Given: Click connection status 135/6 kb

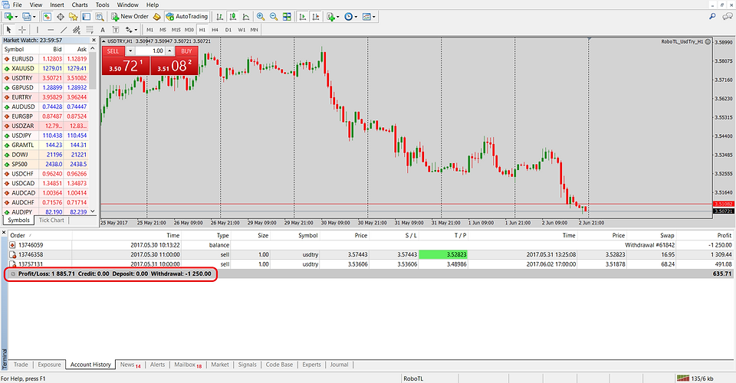Looking at the screenshot, I should pyautogui.click(x=696, y=378).
